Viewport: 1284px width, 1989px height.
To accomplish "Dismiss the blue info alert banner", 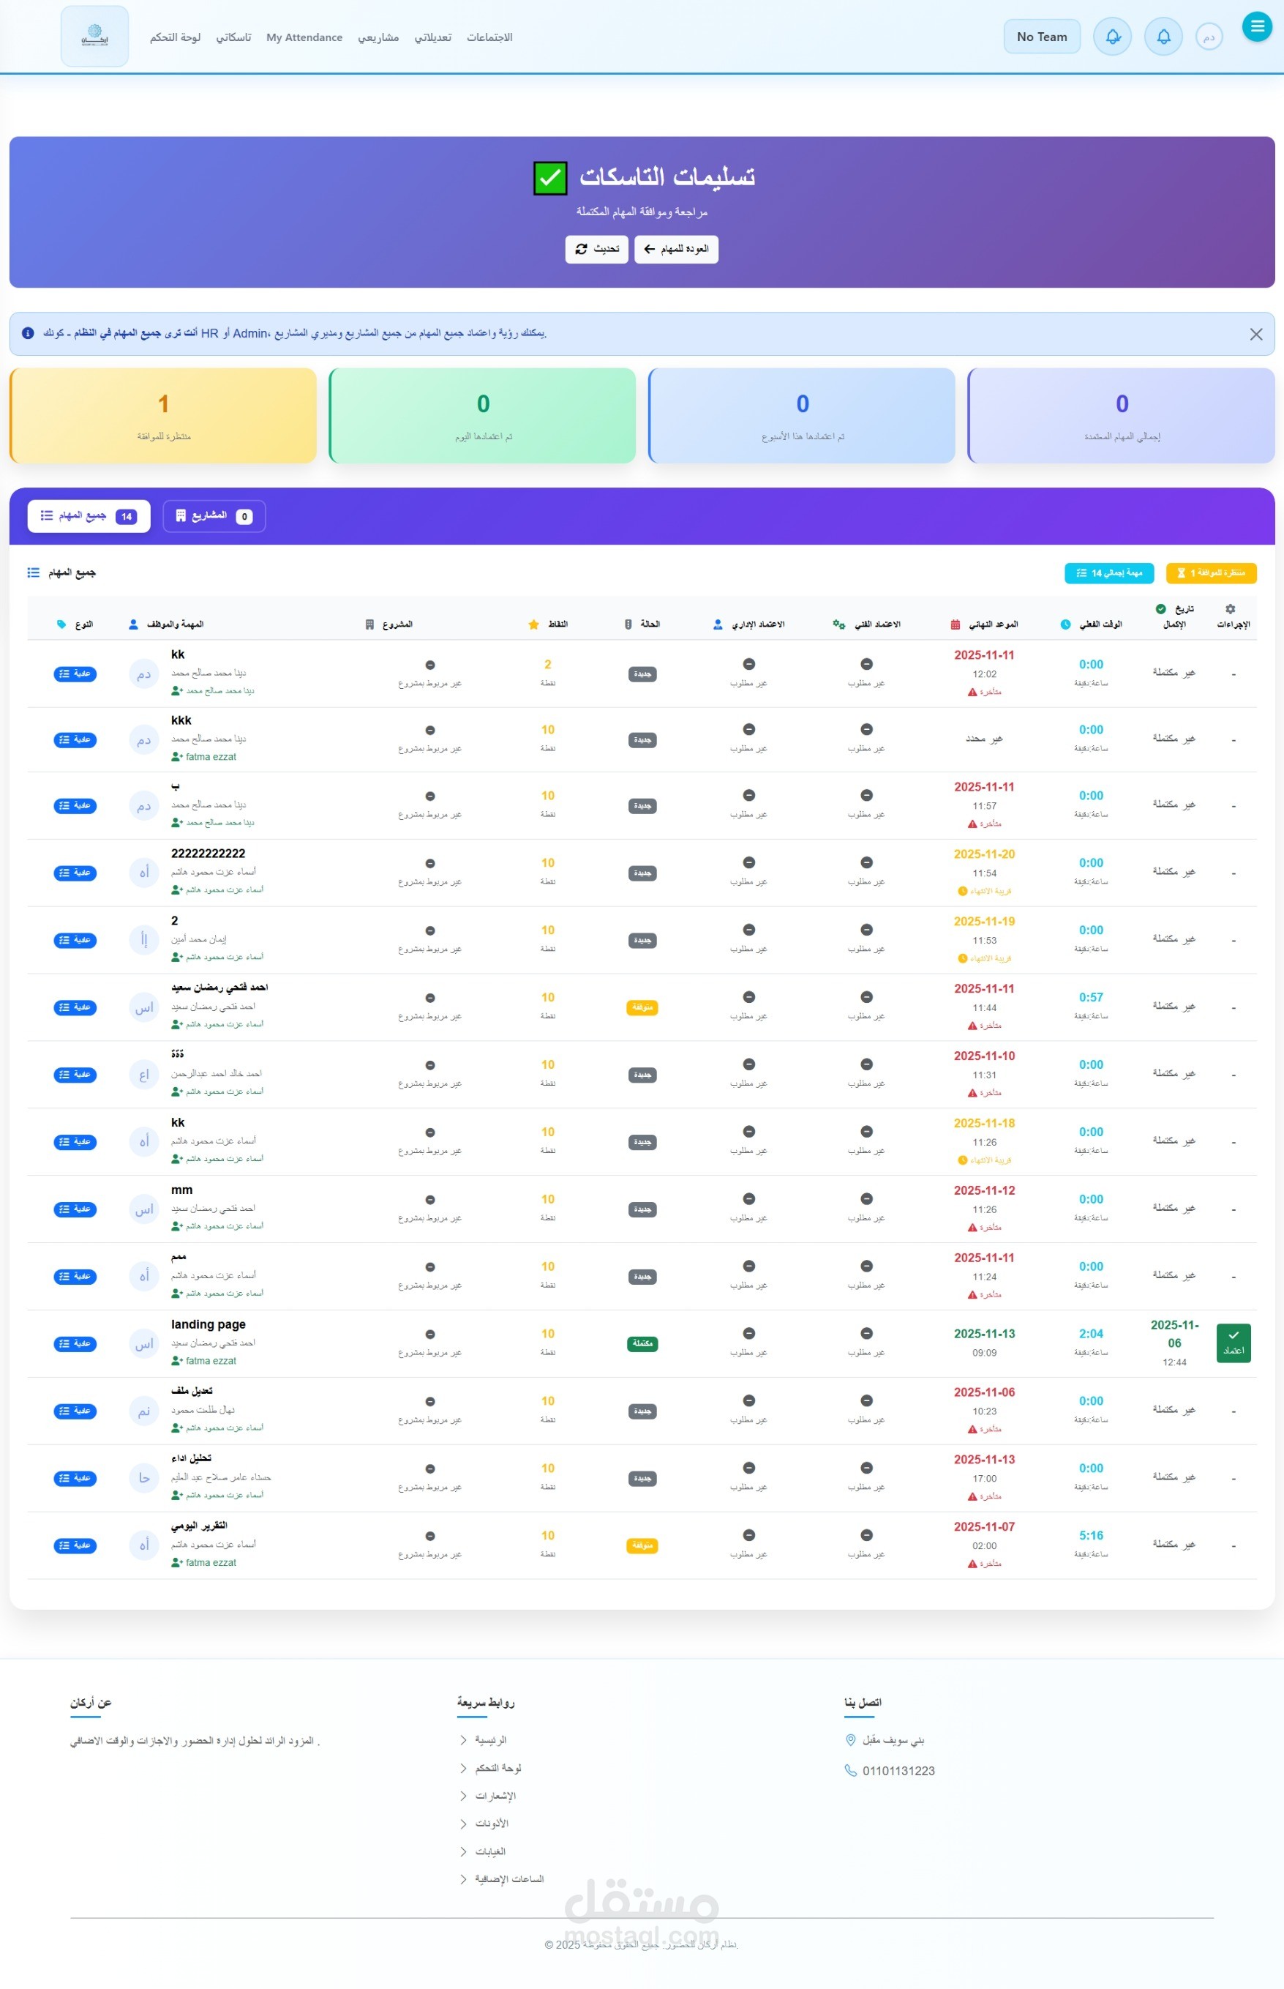I will 1255,334.
